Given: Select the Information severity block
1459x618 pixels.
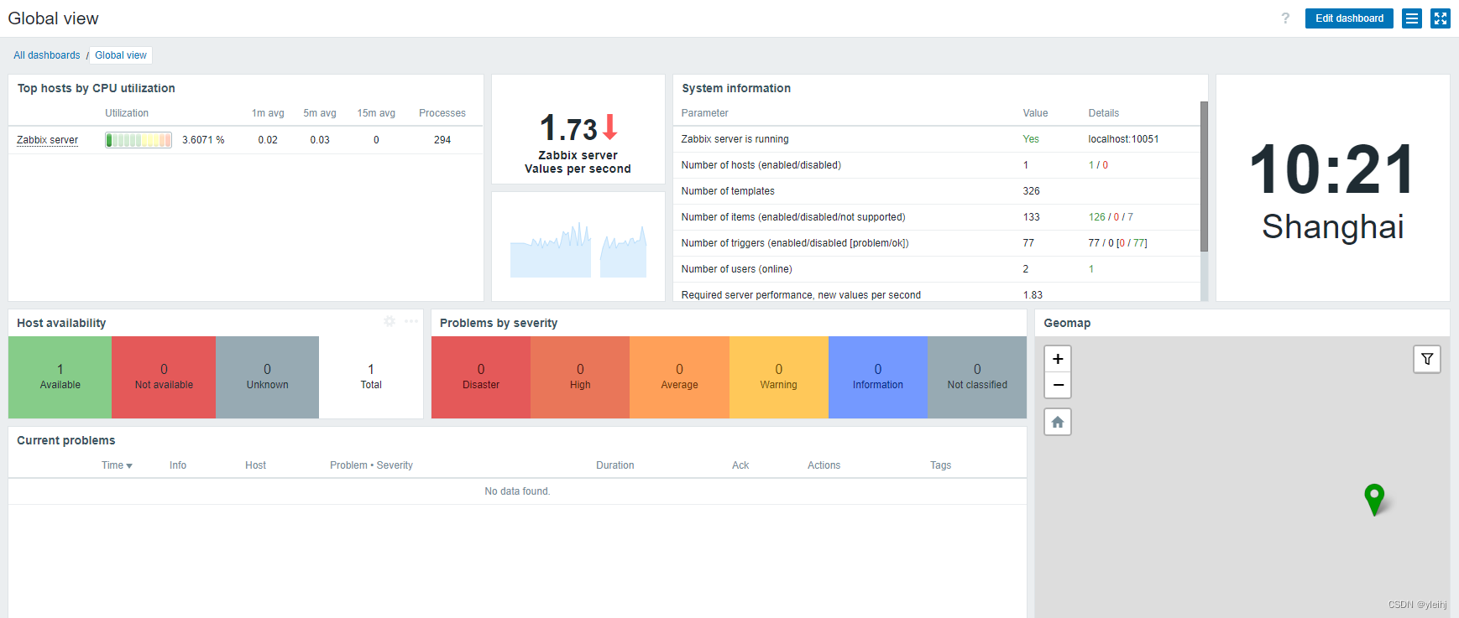Looking at the screenshot, I should [878, 377].
